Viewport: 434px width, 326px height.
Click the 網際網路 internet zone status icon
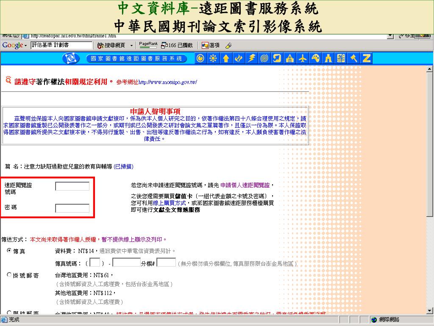(374, 320)
